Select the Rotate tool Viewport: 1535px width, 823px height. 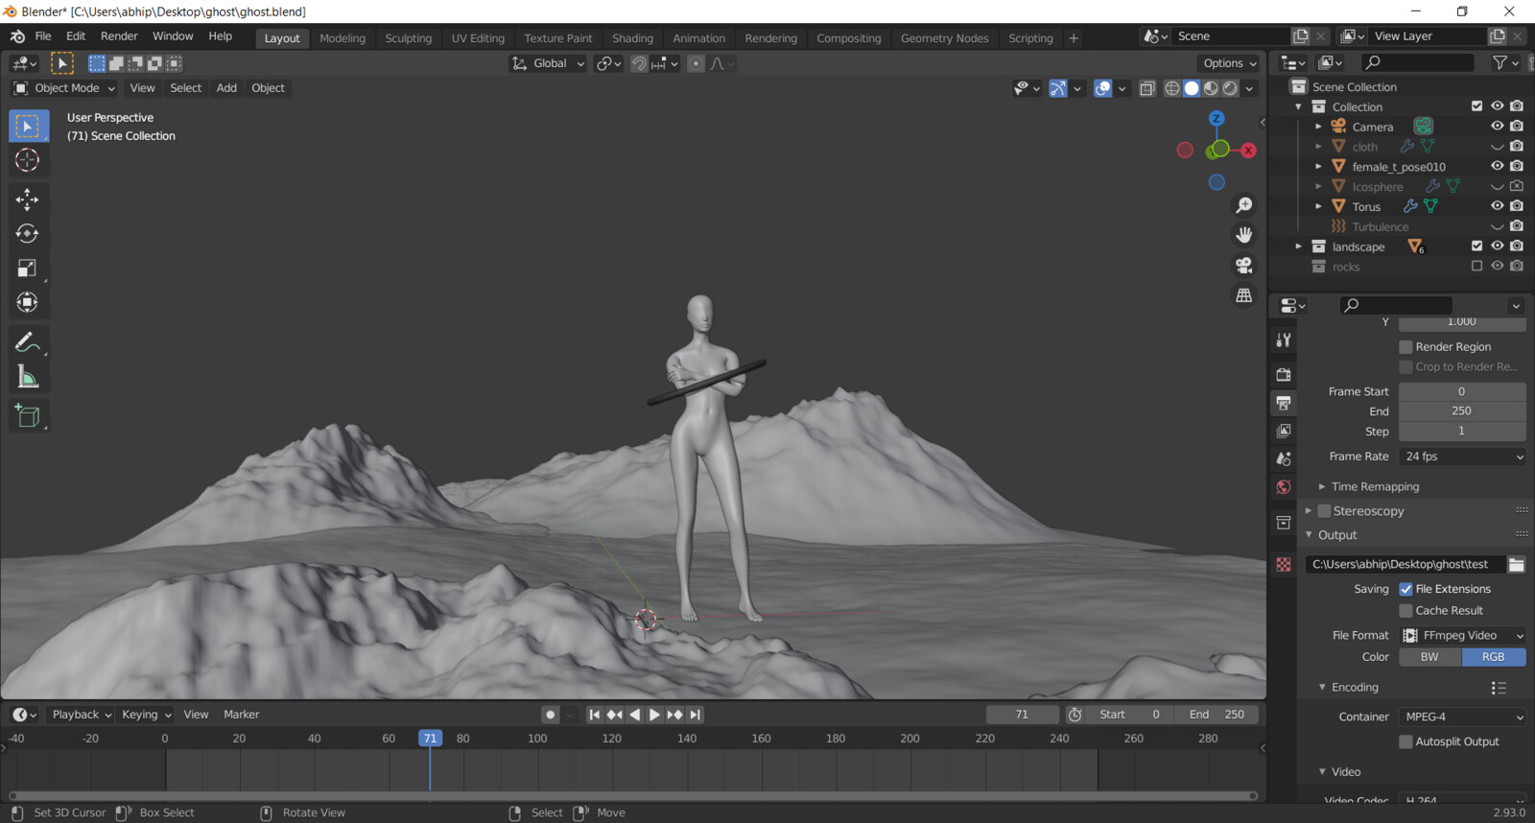click(28, 234)
